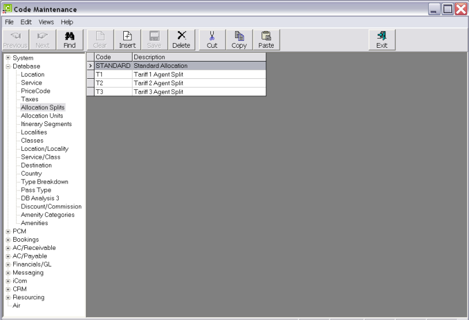469x320 pixels.
Task: Click the Tariff 1 Agent Split cell
Action: pos(199,74)
